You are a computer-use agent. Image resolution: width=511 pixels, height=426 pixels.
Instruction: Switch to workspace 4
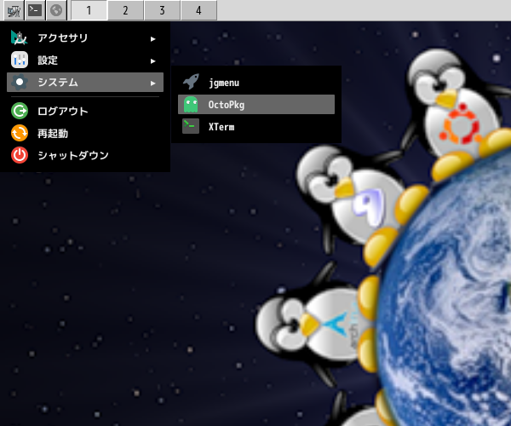198,10
